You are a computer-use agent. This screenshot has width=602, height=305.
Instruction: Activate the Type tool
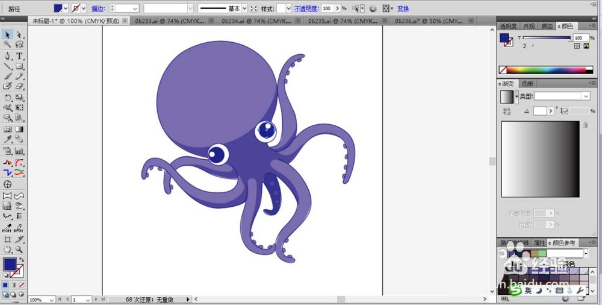(20, 56)
